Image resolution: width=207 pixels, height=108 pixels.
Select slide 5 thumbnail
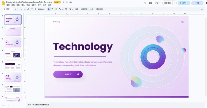(13, 66)
